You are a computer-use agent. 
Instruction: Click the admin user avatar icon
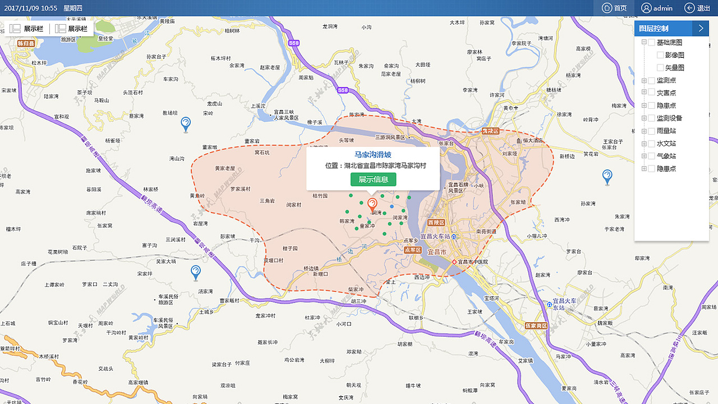[x=646, y=8]
